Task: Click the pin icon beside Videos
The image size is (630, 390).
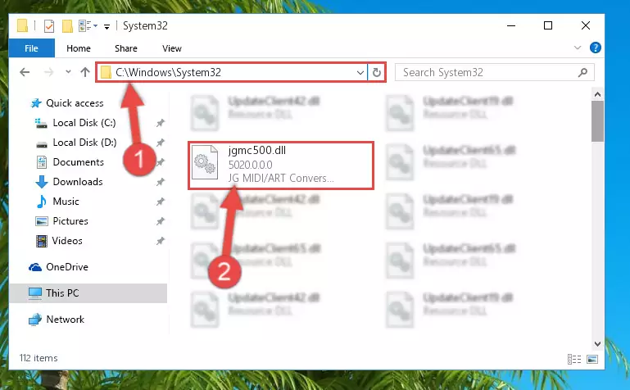Action: tap(161, 241)
